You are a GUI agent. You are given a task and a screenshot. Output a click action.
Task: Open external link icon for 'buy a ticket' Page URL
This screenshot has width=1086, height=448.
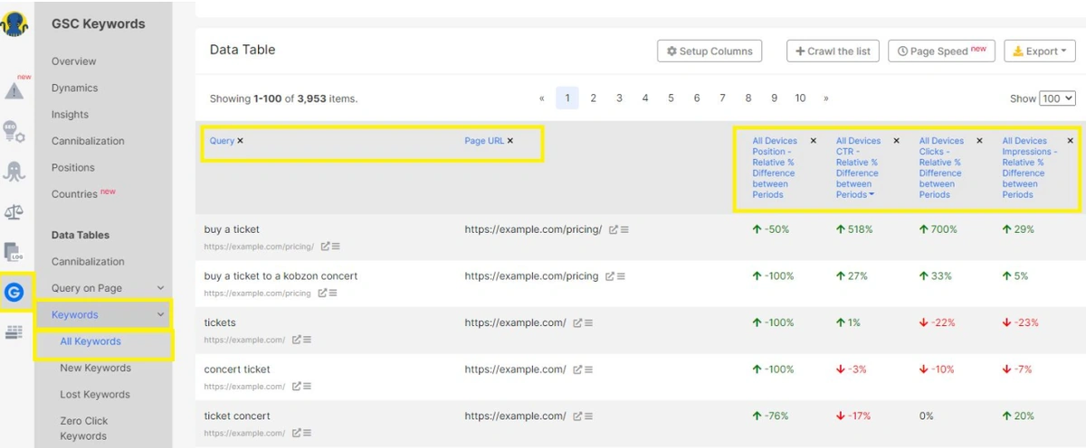coord(613,229)
